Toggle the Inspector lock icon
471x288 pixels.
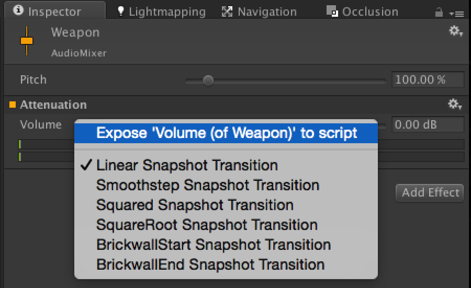coord(439,11)
